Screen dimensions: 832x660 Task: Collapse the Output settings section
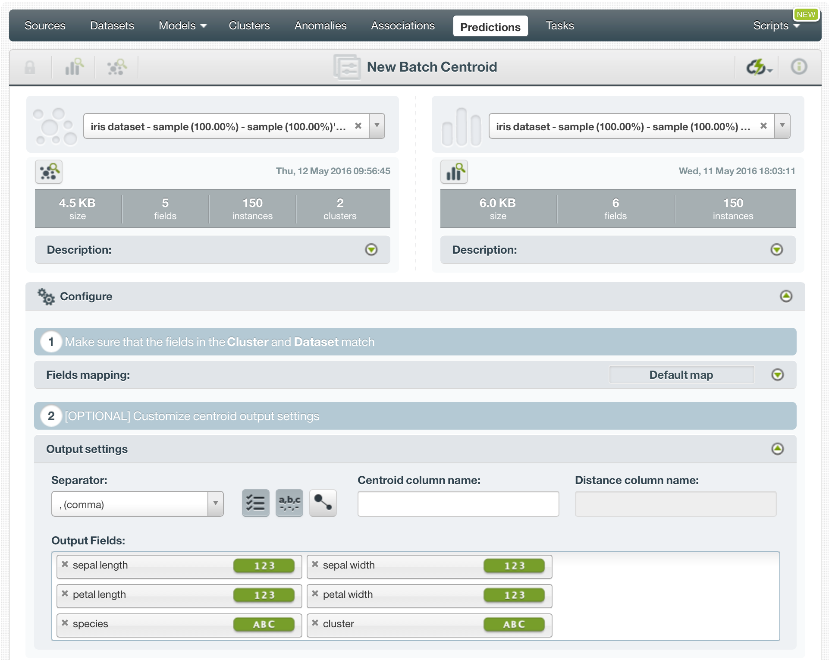[778, 449]
